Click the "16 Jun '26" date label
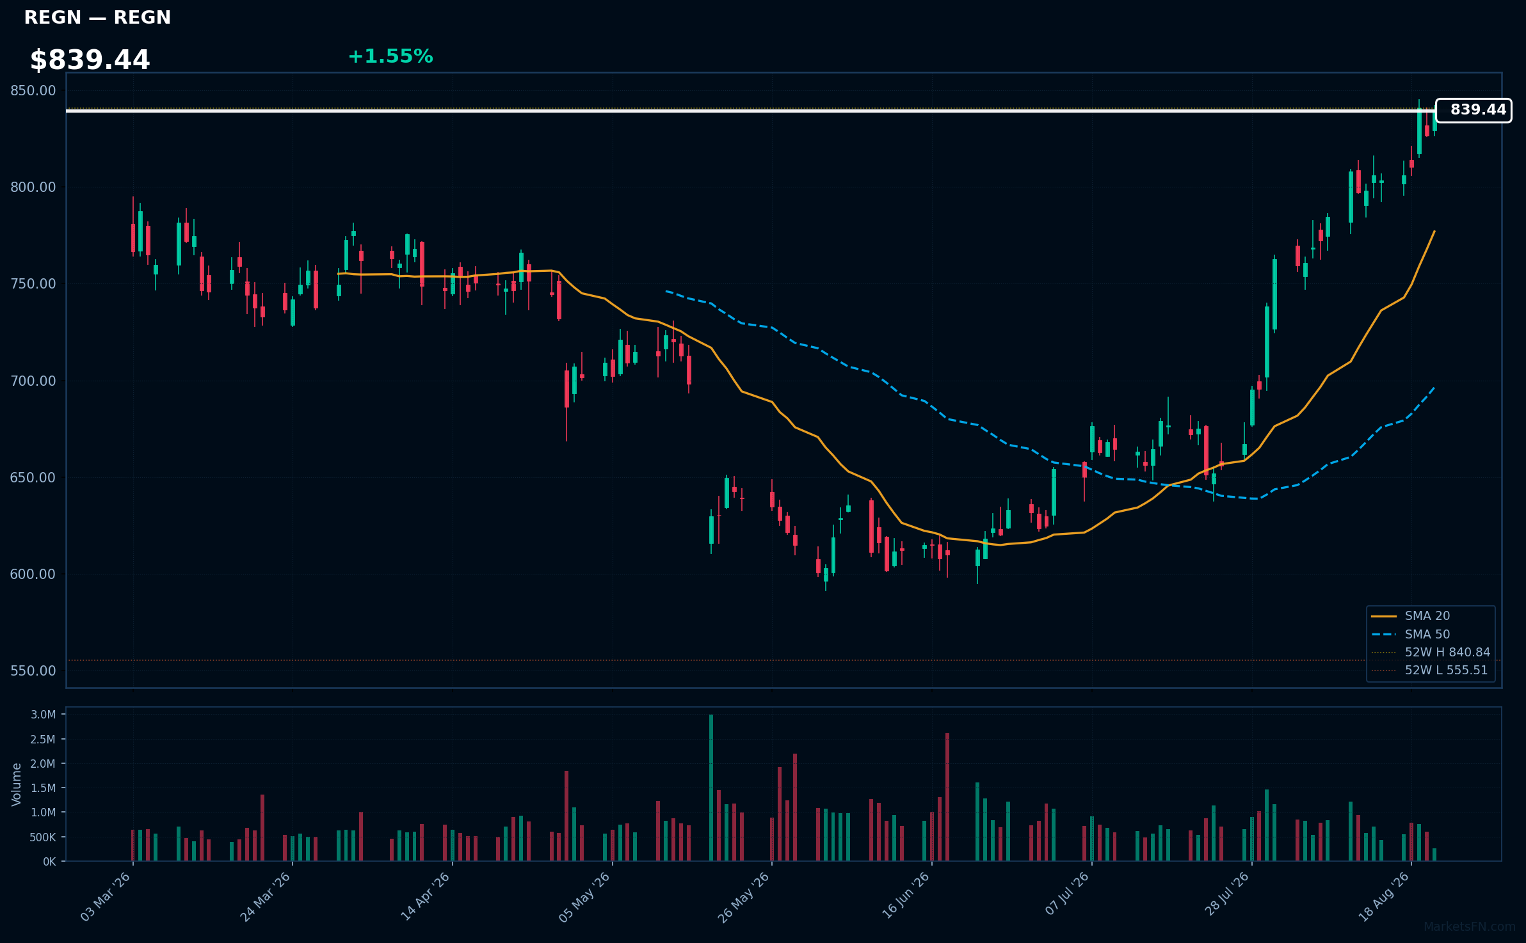Screen dimensions: 1526x943 point(905,896)
